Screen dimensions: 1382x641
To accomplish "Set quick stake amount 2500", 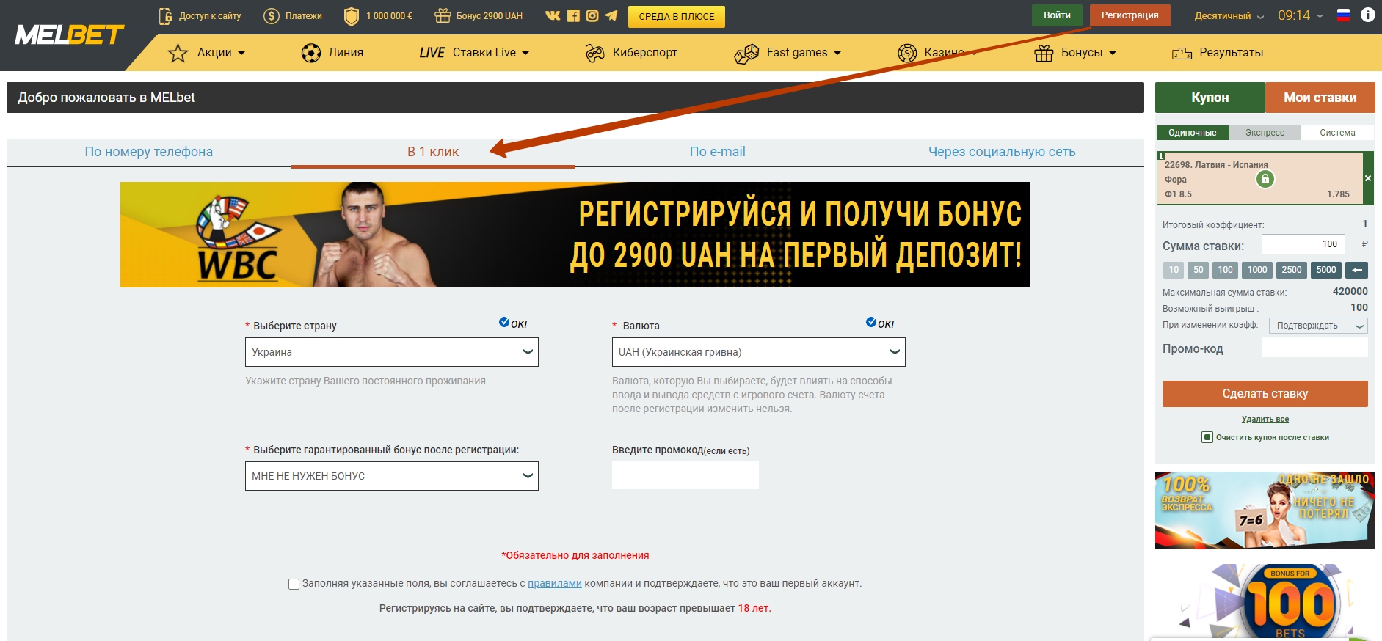I will pyautogui.click(x=1292, y=270).
